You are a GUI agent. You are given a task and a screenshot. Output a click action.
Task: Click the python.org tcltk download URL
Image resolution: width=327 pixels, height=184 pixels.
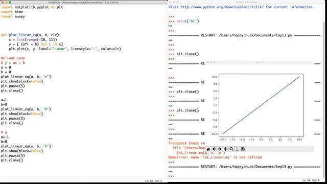[222, 7]
